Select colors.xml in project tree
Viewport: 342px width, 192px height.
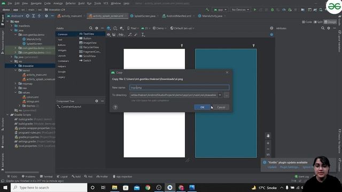pyautogui.click(x=30, y=97)
